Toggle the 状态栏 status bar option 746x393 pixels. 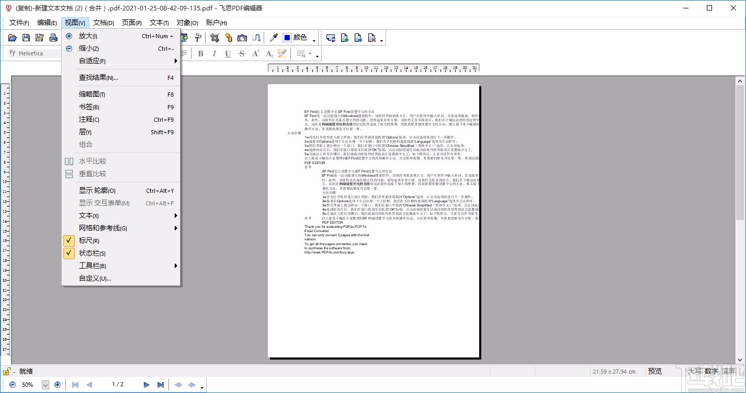[x=121, y=253]
